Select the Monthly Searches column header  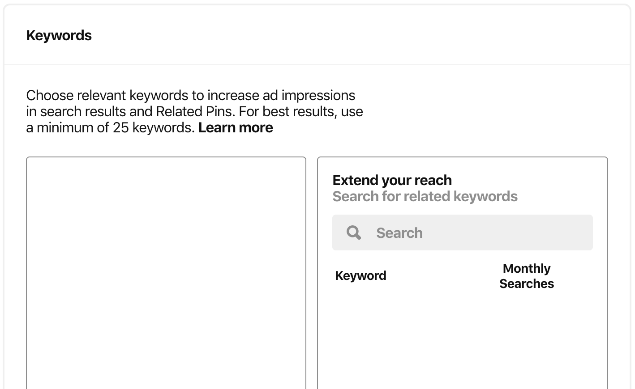pos(527,276)
